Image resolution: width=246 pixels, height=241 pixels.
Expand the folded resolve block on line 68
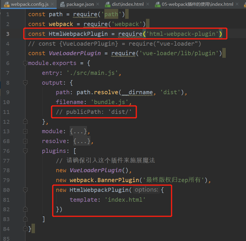[x=25, y=141]
